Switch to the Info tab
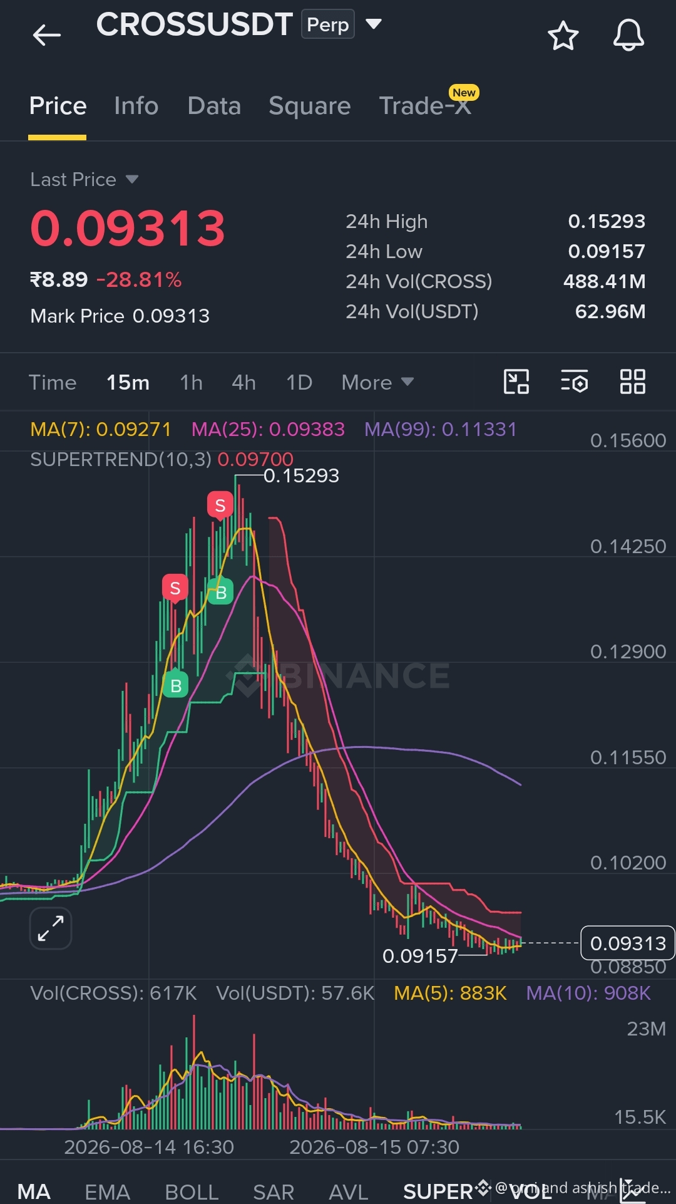The image size is (676, 1204). pos(136,106)
